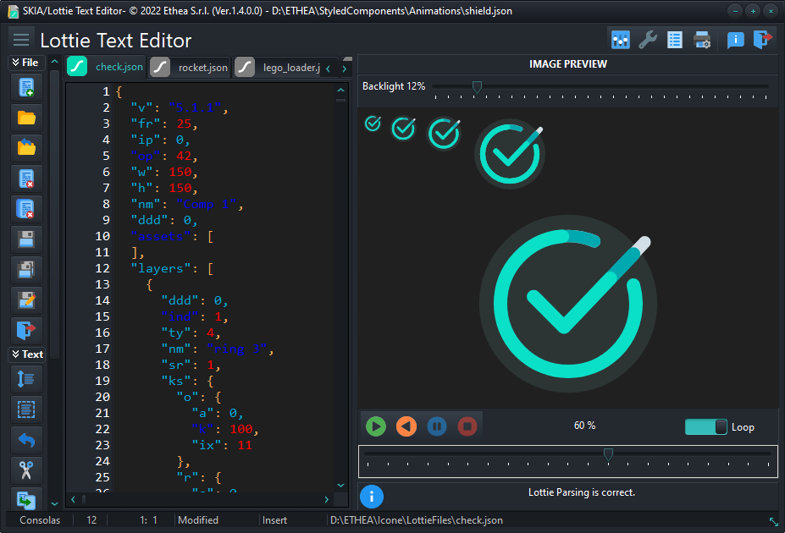Open the printer setup icon

coord(702,40)
